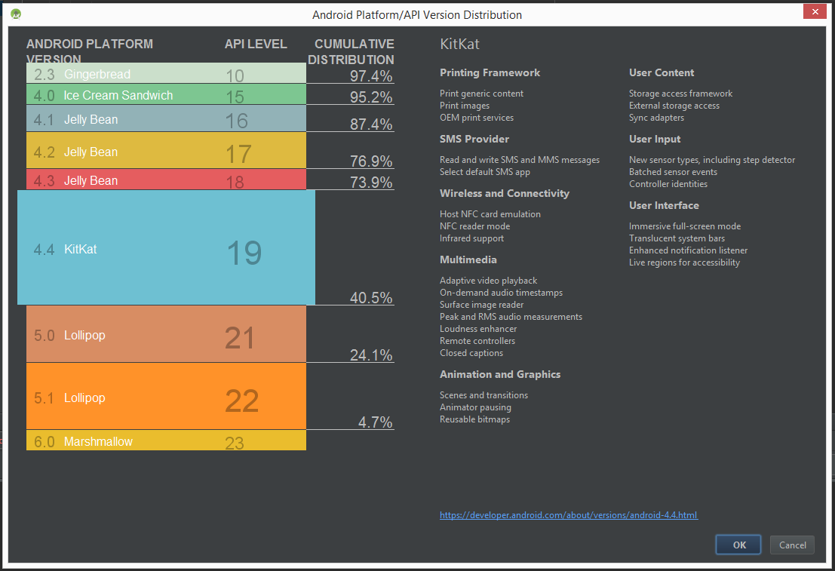This screenshot has width=835, height=571.
Task: Click the 95.2% cumulative distribution value
Action: 371,97
